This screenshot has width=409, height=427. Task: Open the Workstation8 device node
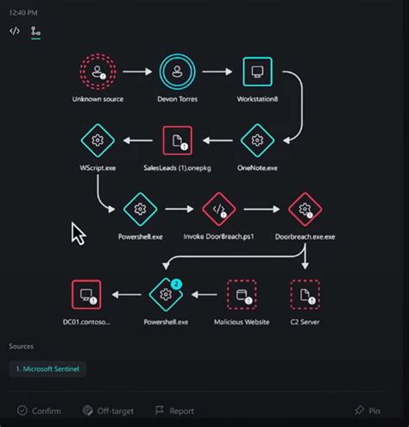pyautogui.click(x=257, y=72)
